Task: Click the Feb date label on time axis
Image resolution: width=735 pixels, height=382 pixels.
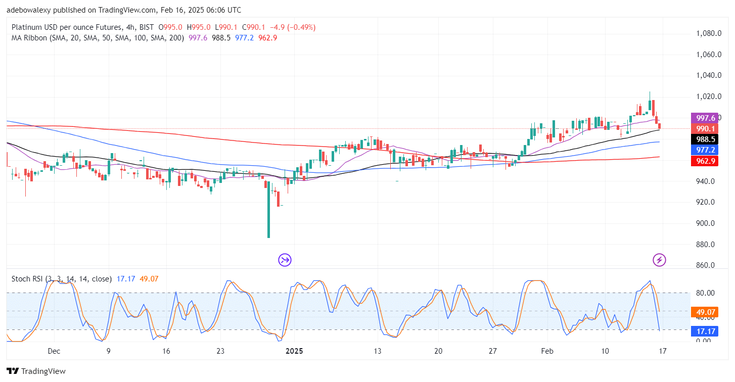Action: [547, 351]
